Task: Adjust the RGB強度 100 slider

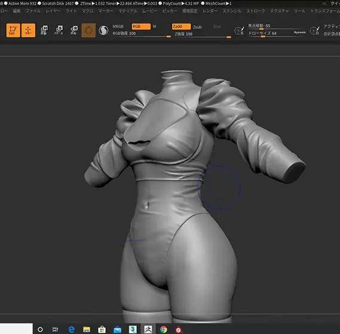Action: pos(142,34)
